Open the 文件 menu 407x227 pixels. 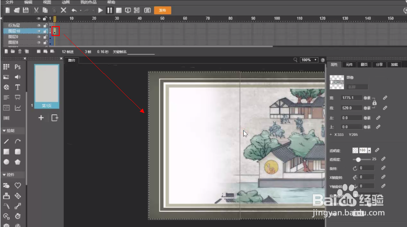pos(9,2)
